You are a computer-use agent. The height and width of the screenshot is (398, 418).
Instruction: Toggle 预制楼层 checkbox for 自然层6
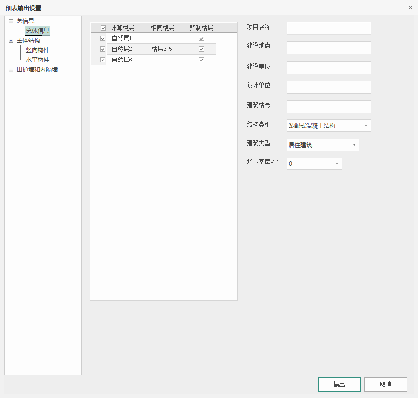pyautogui.click(x=202, y=60)
